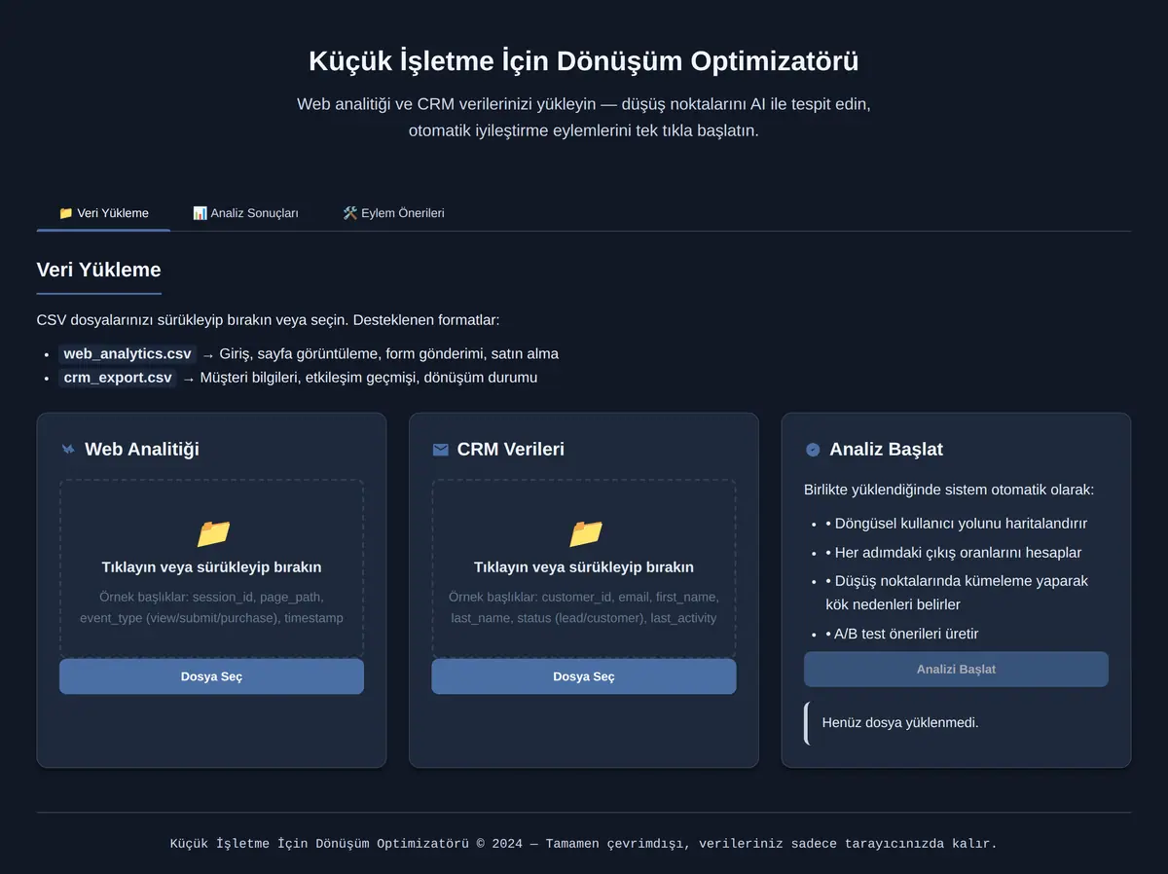Click example headers text mentioning session_id
Viewport: 1168px width, 874px height.
pos(211,607)
